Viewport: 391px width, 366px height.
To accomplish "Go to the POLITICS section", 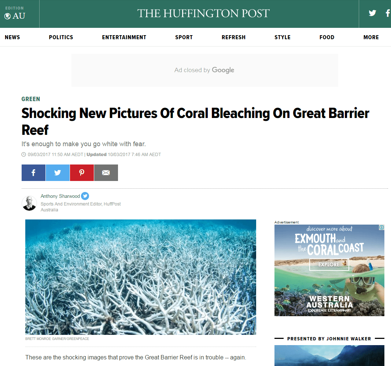I will tap(61, 37).
